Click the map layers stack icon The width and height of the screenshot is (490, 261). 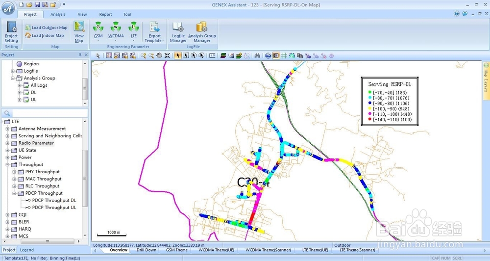223,56
